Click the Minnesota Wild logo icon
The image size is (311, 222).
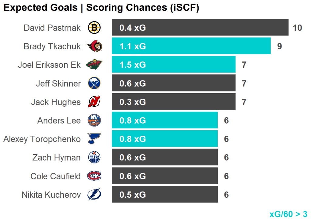[94, 65]
